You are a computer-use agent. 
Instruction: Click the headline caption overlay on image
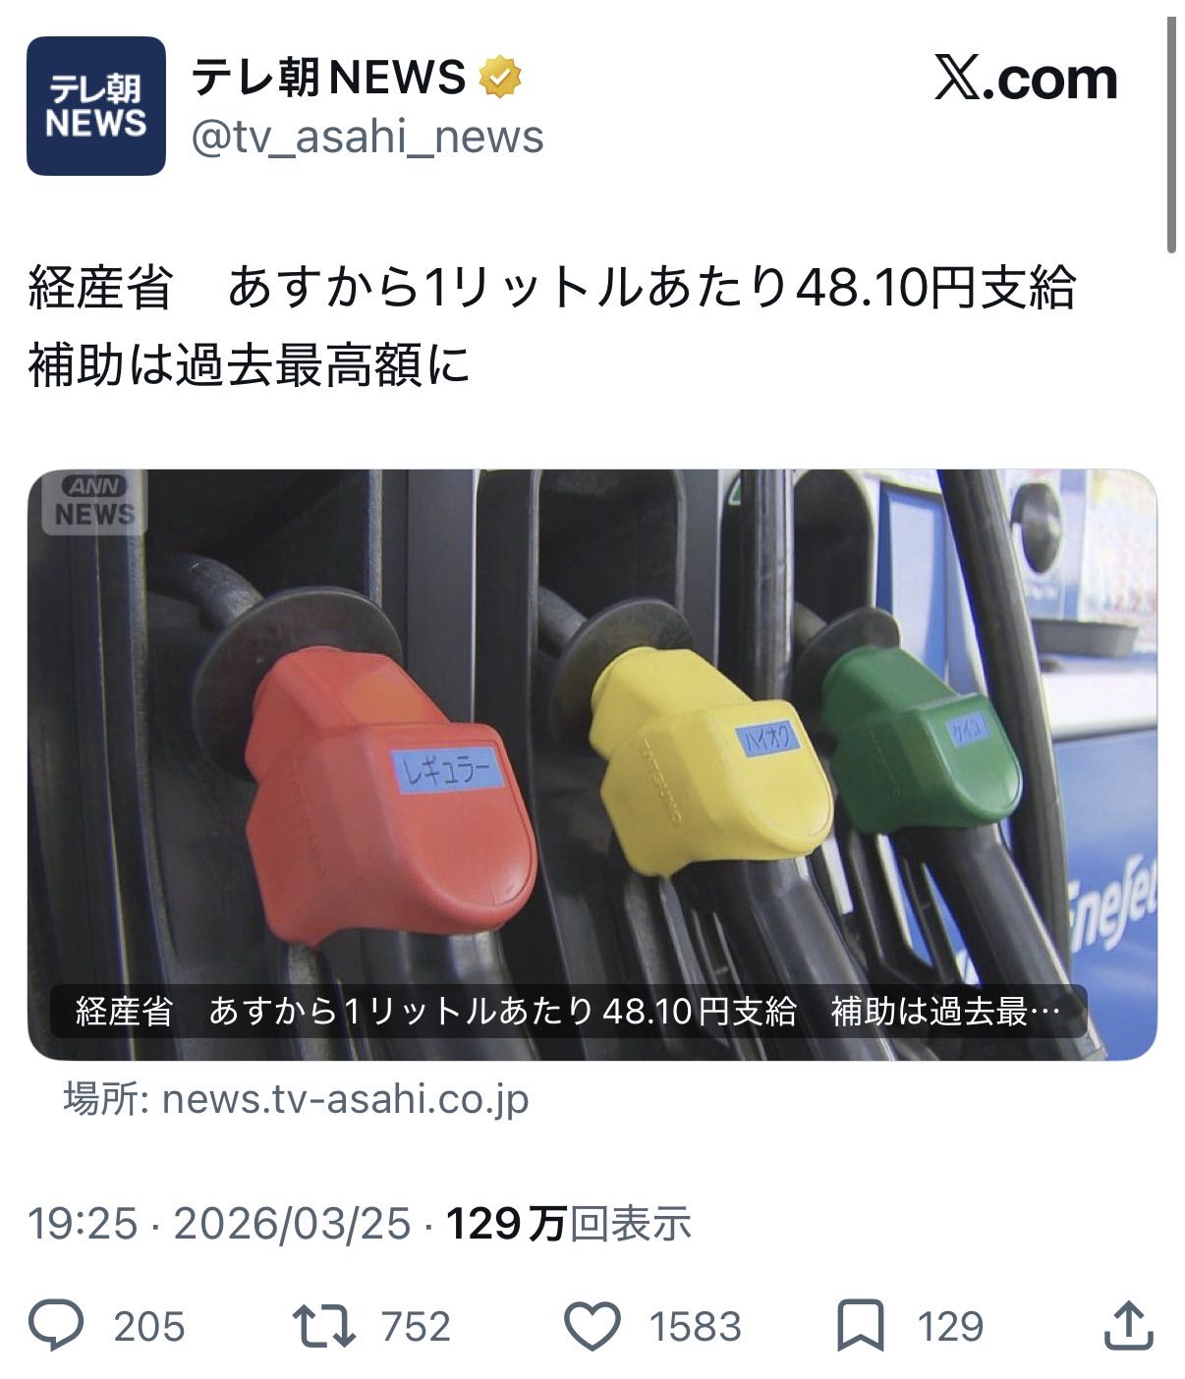click(569, 1011)
